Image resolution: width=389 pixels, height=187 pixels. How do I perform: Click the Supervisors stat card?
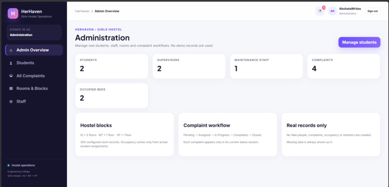(189, 66)
